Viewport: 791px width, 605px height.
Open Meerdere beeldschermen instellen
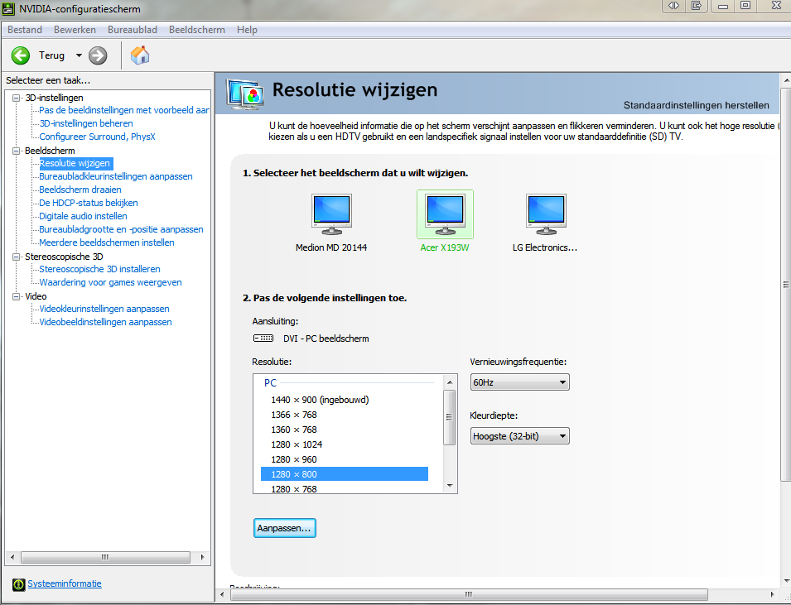point(107,242)
